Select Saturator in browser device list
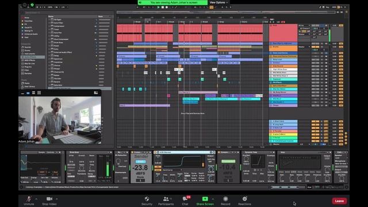The height and width of the screenshot is (207, 368). click(58, 85)
